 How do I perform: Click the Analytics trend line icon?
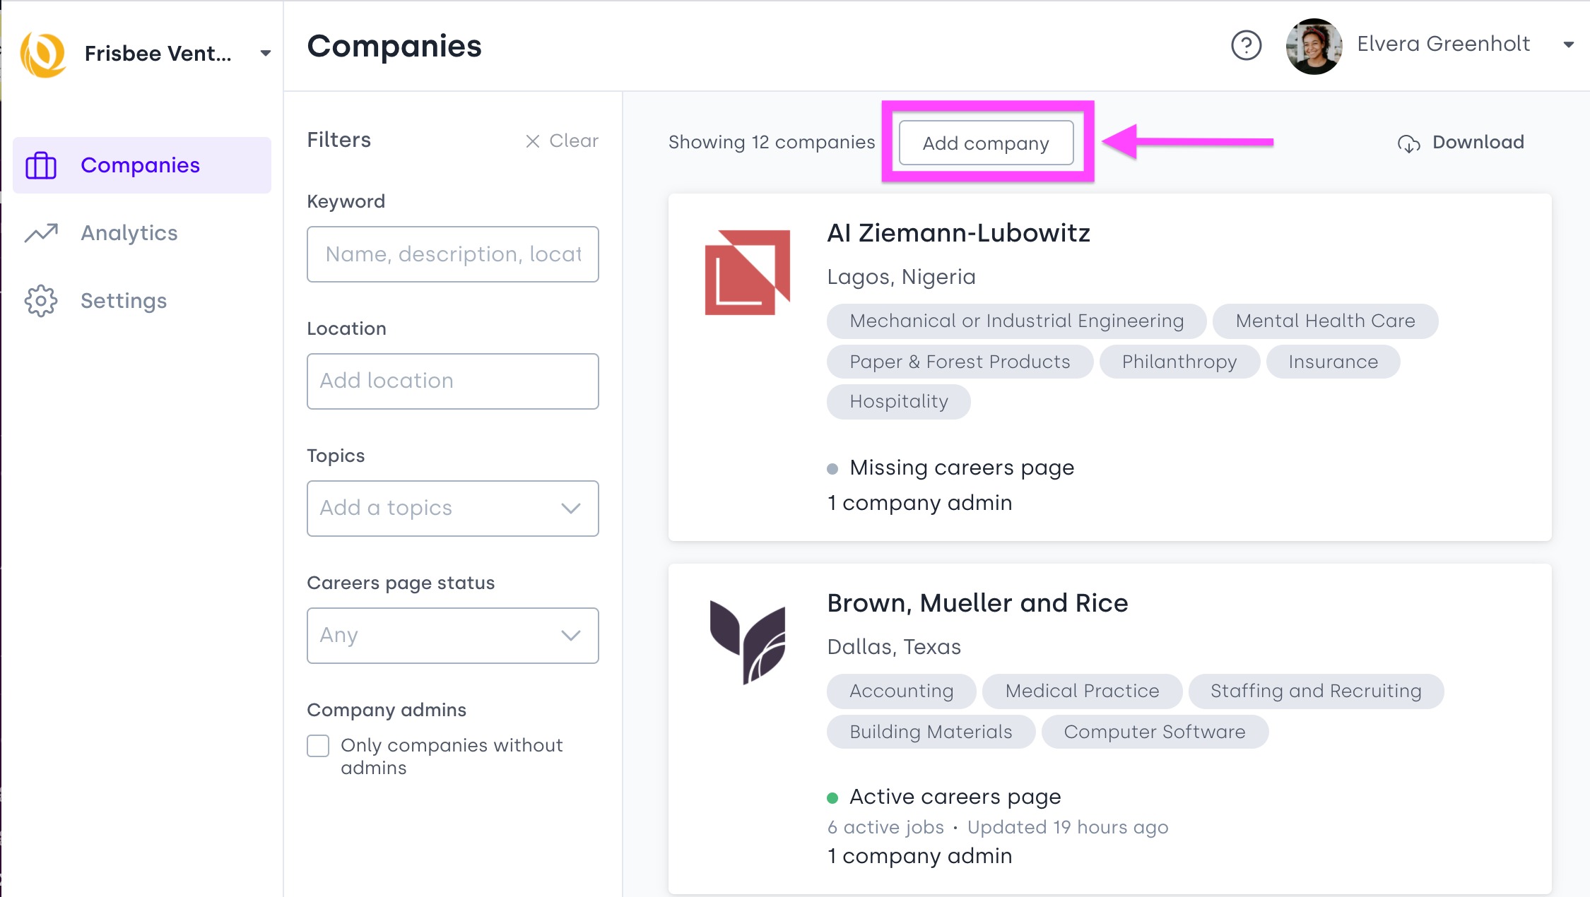41,233
